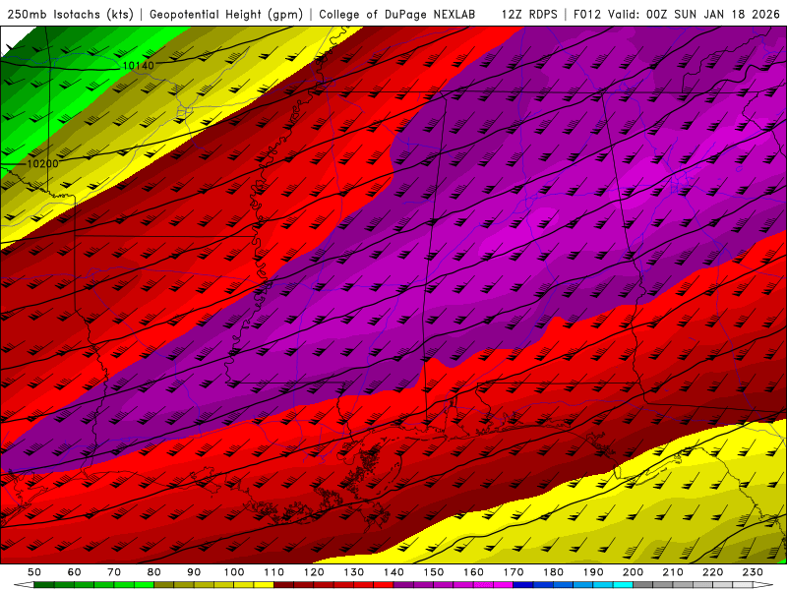
Task: Click the '12Z RDPS' model run label
Action: 529,15
